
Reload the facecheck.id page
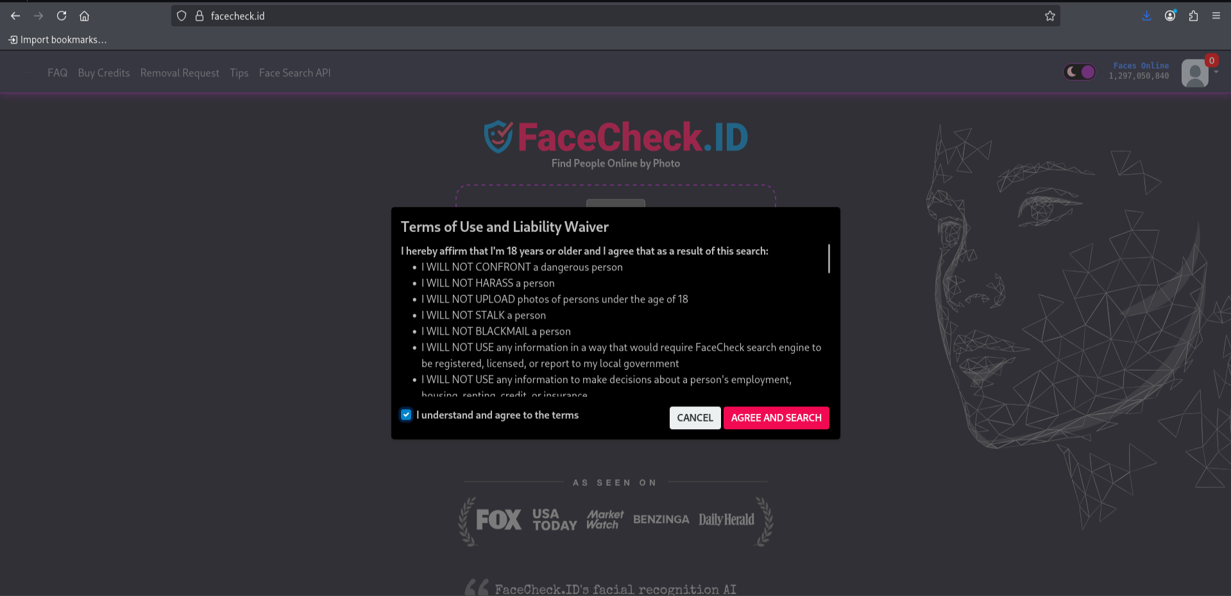pos(62,16)
